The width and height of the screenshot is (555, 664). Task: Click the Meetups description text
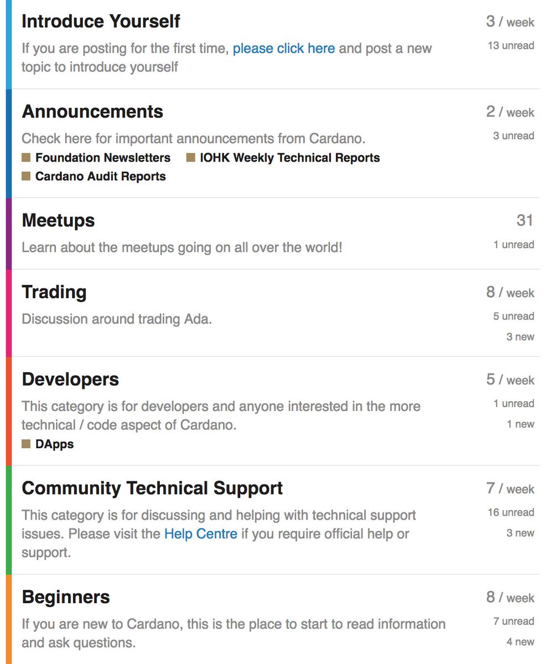182,247
